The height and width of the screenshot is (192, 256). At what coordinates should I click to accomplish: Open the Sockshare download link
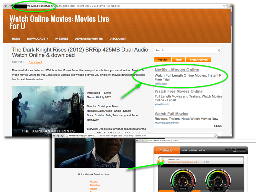[x=95, y=185]
